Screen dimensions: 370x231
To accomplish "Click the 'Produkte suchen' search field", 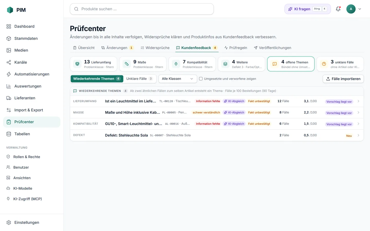I will (x=142, y=9).
